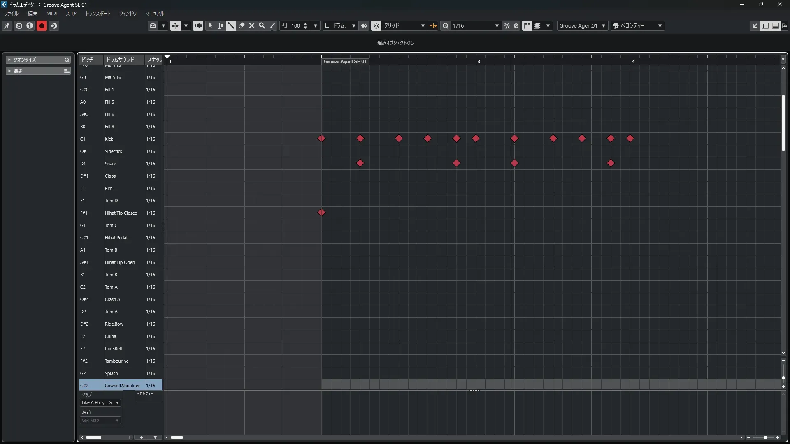Adjust the horizontal zoom slider

pyautogui.click(x=765, y=437)
